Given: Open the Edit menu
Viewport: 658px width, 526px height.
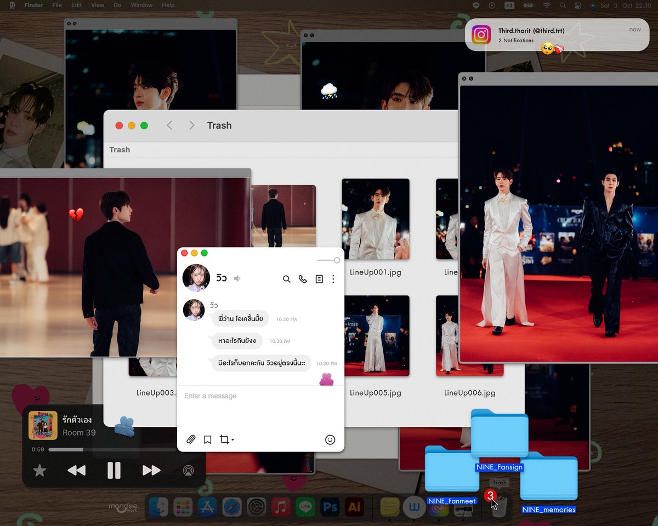Looking at the screenshot, I should (76, 5).
